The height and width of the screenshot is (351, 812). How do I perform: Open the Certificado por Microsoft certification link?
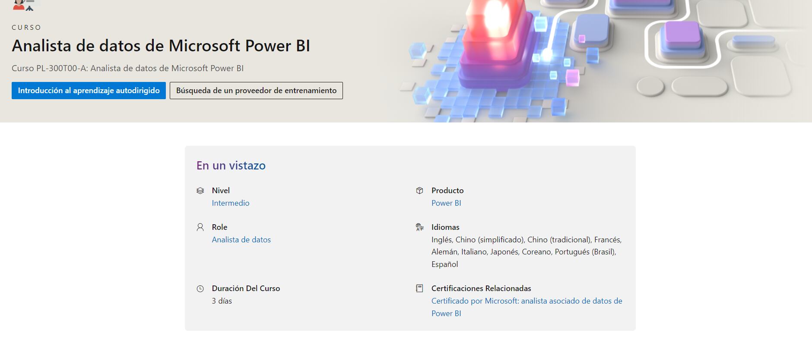(527, 307)
